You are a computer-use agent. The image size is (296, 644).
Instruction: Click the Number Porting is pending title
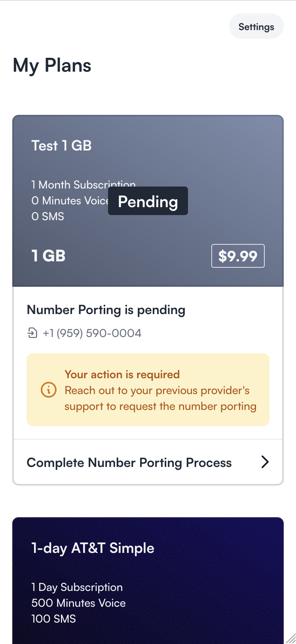click(106, 310)
